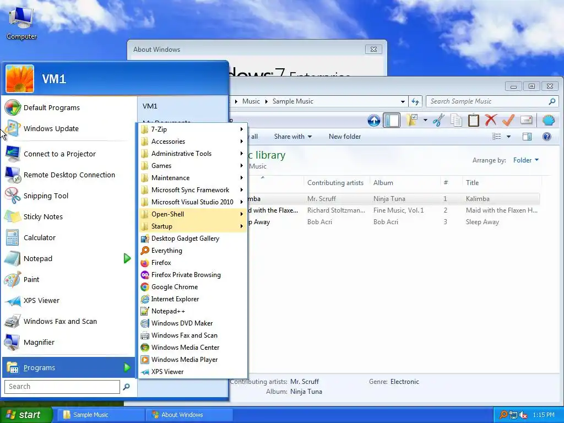Click the red X Delete toolbar icon

pyautogui.click(x=491, y=120)
